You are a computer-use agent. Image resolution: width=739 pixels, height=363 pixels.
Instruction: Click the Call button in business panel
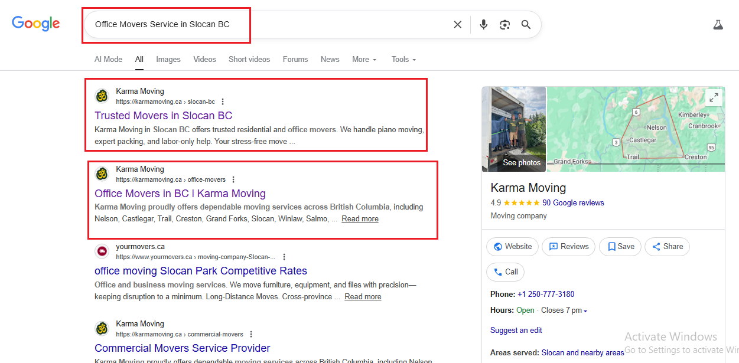pos(505,272)
